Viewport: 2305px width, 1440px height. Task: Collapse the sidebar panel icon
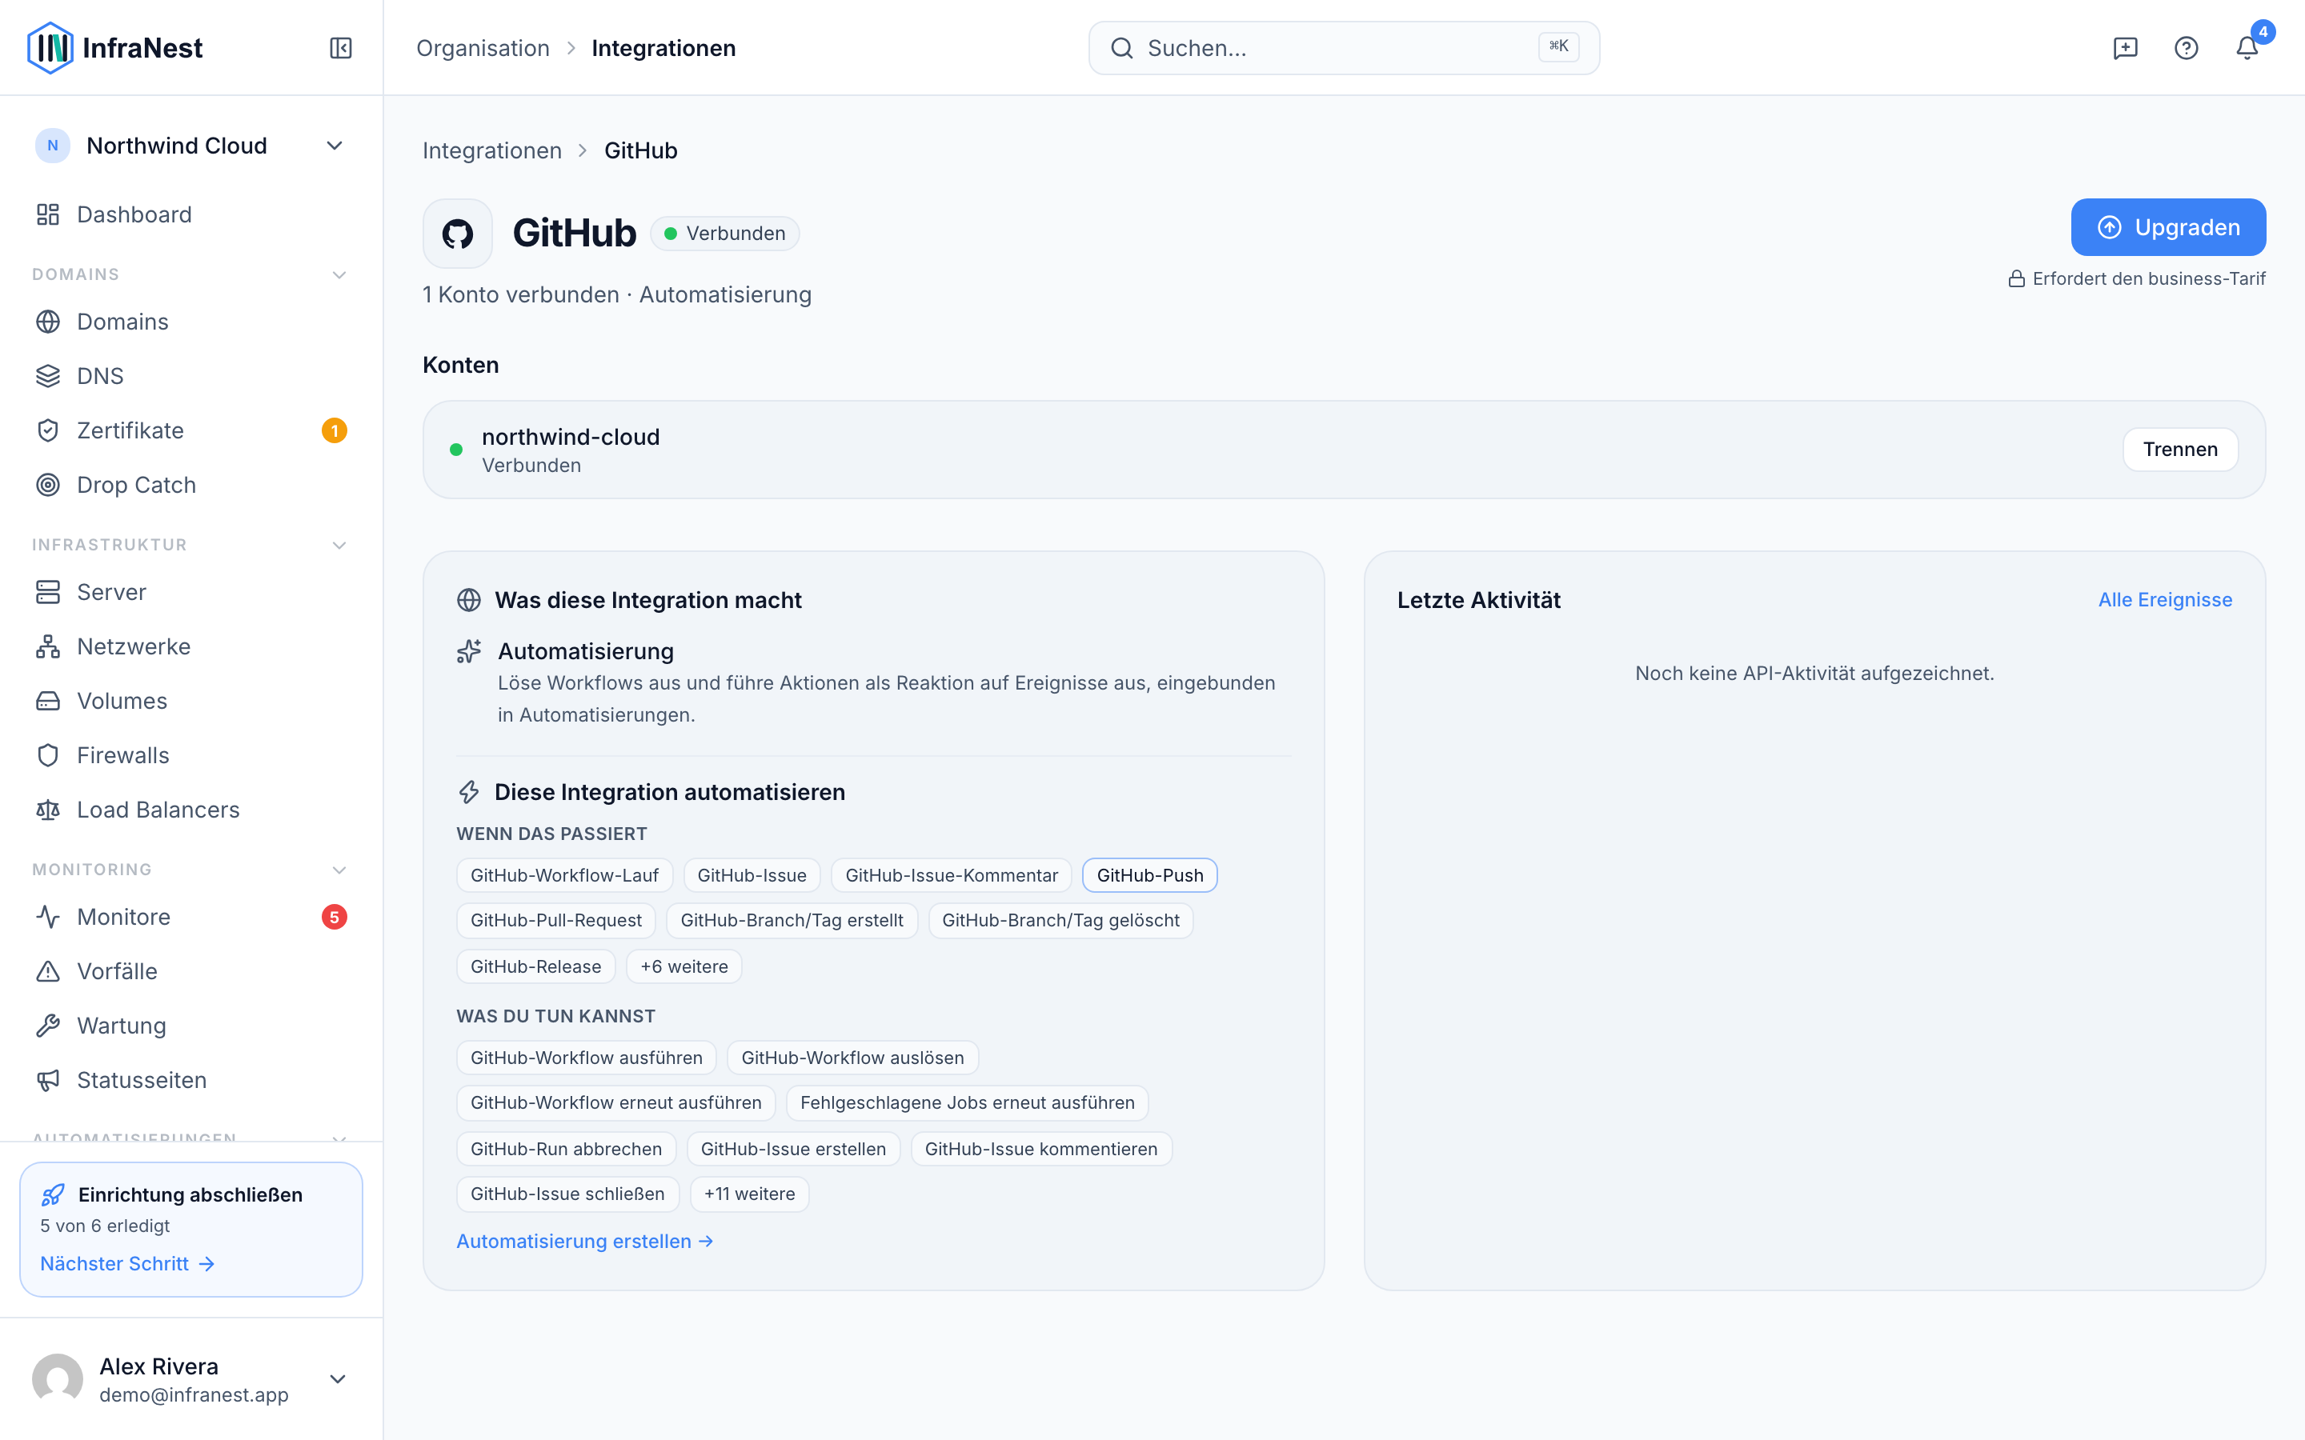(341, 48)
